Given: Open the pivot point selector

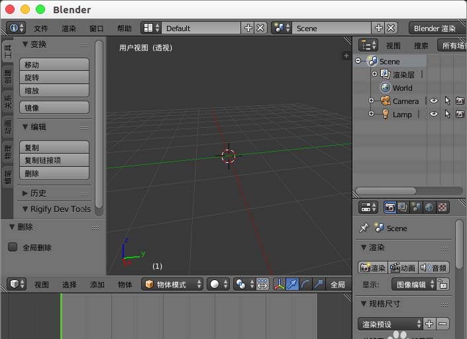Looking at the screenshot, I should pos(244,284).
